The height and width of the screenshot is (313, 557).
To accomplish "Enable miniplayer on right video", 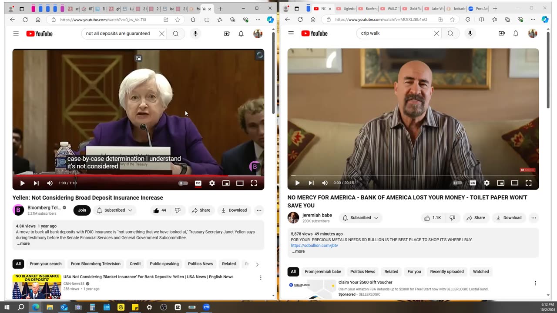I will tap(500, 183).
